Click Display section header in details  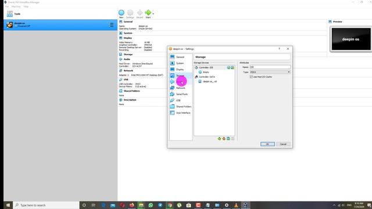point(128,38)
